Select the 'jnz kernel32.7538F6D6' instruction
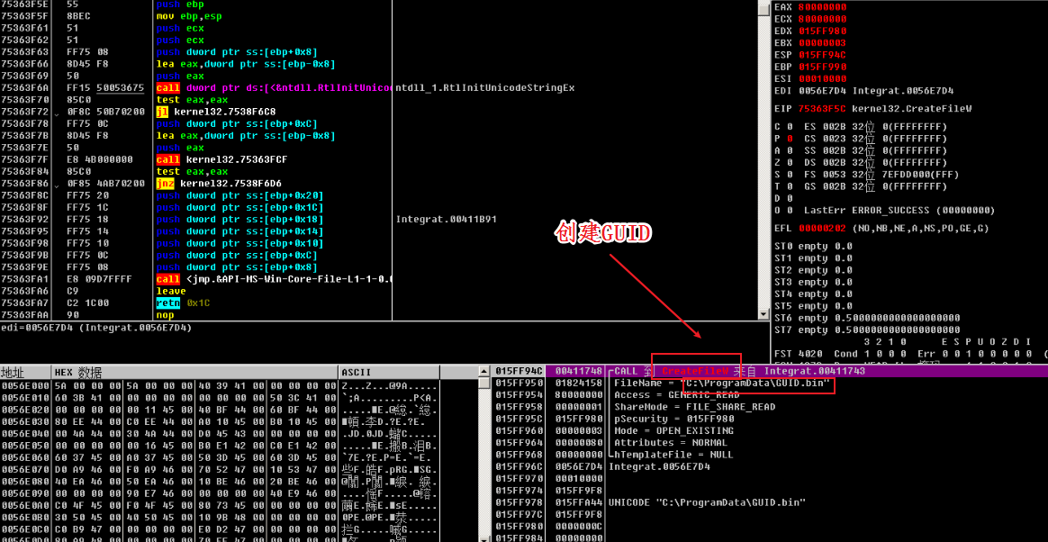 (218, 183)
